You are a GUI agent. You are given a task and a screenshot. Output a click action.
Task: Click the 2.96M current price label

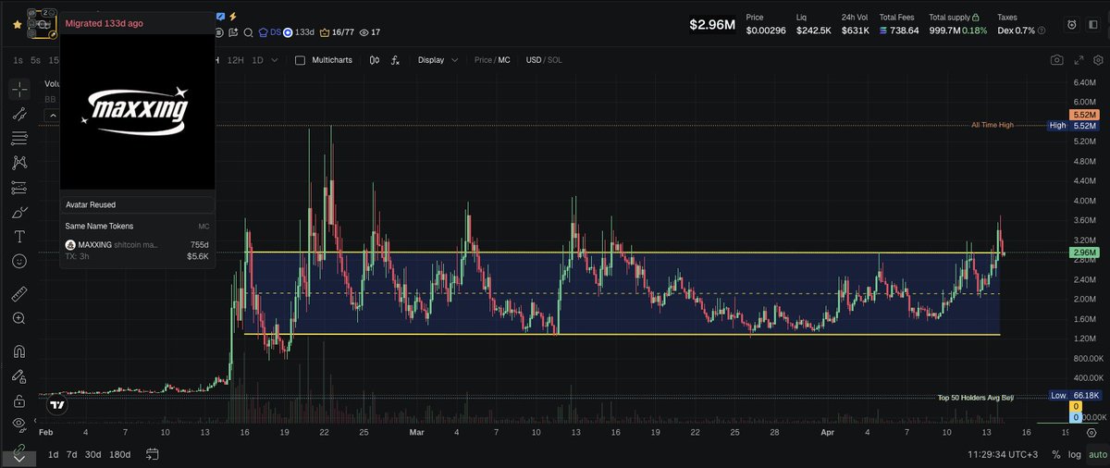click(x=1085, y=252)
